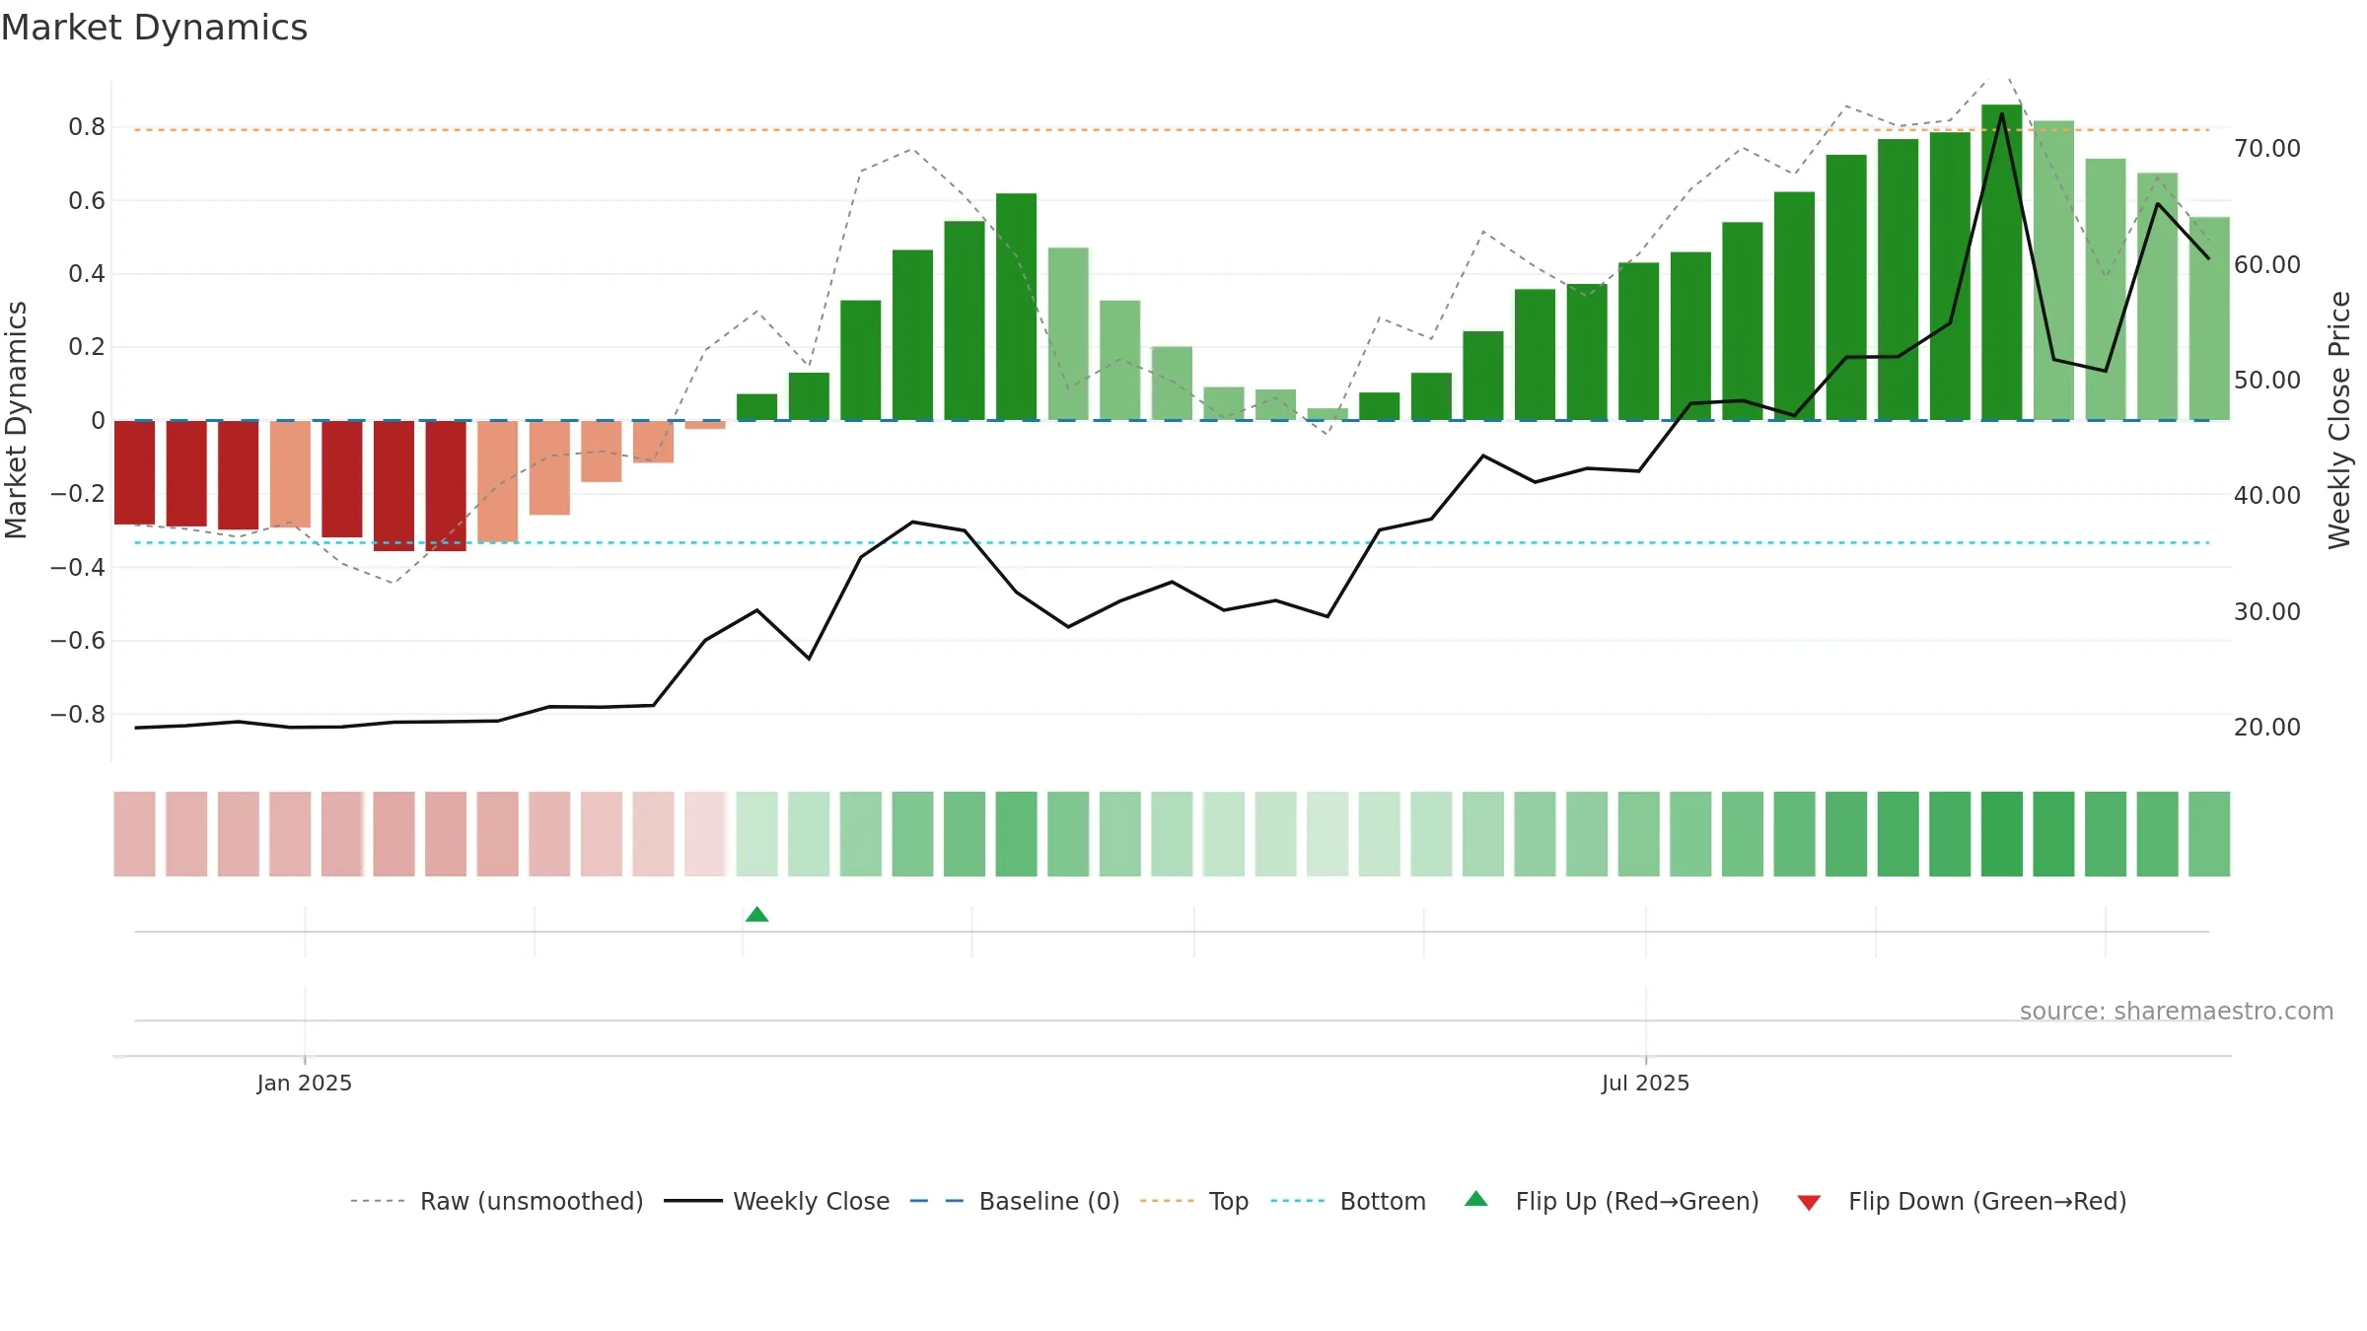
Task: Click the 50.00 price axis label
Action: (x=2267, y=381)
